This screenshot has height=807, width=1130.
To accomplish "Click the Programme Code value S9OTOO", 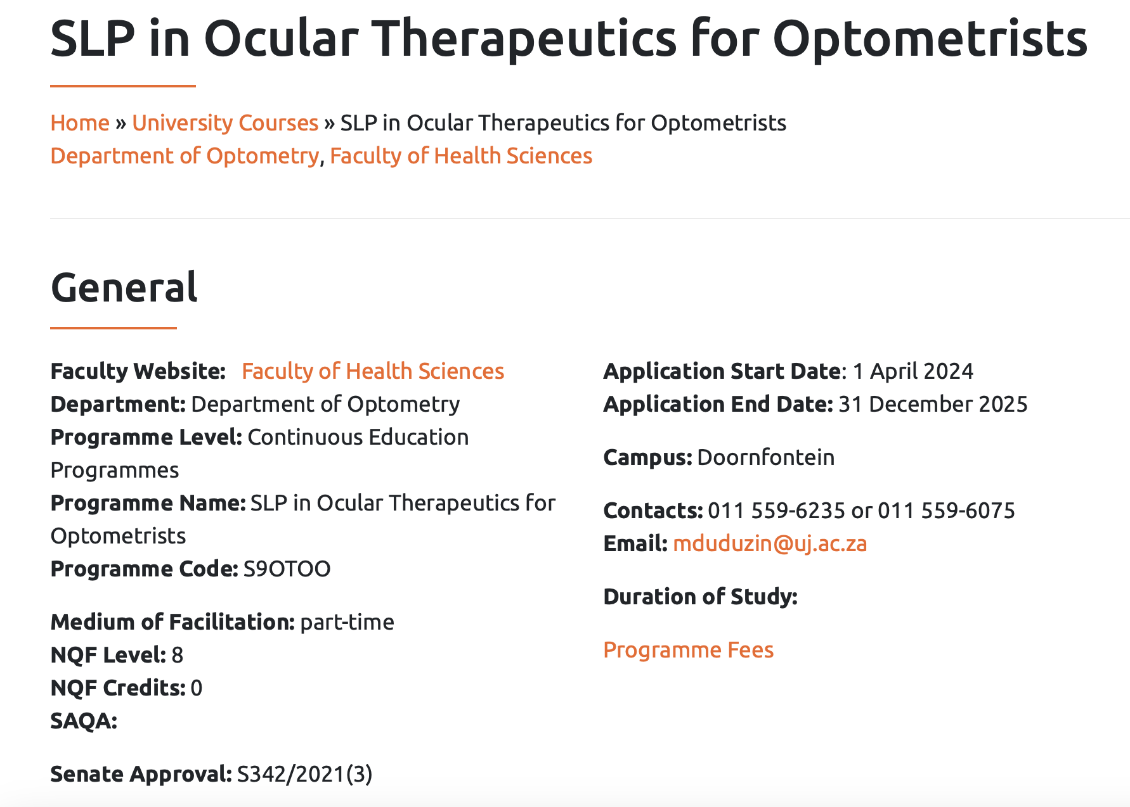I will point(287,569).
